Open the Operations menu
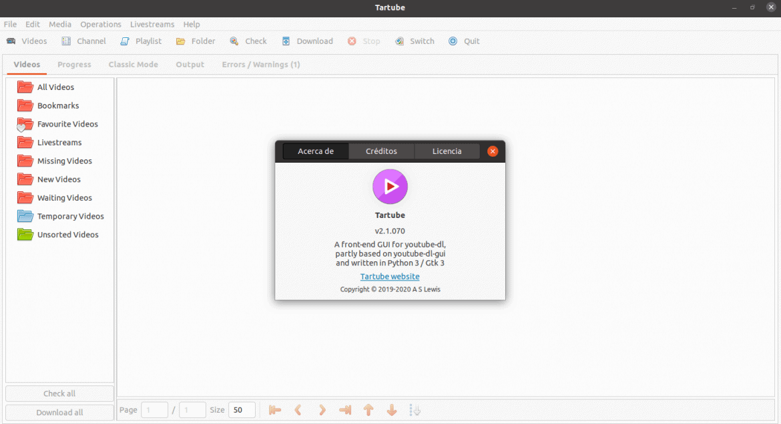781x424 pixels. click(x=101, y=25)
